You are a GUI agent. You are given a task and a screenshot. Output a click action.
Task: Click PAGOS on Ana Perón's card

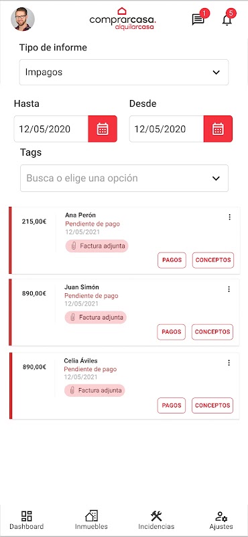click(x=172, y=260)
